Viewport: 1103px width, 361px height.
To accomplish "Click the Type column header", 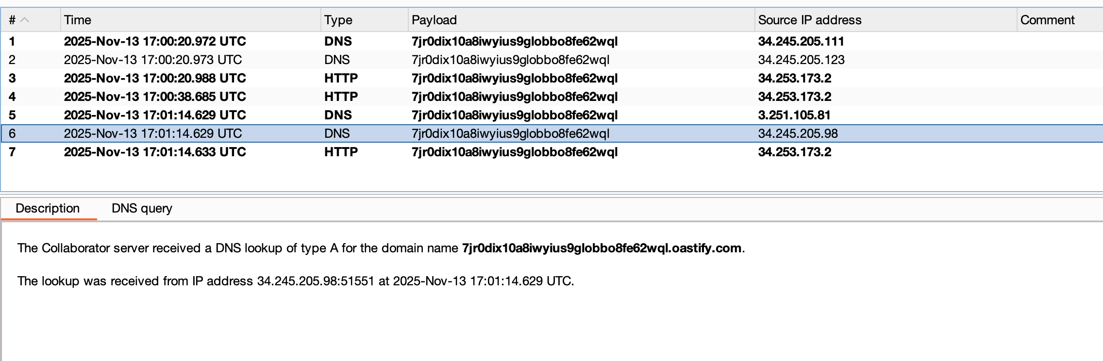I will coord(338,20).
